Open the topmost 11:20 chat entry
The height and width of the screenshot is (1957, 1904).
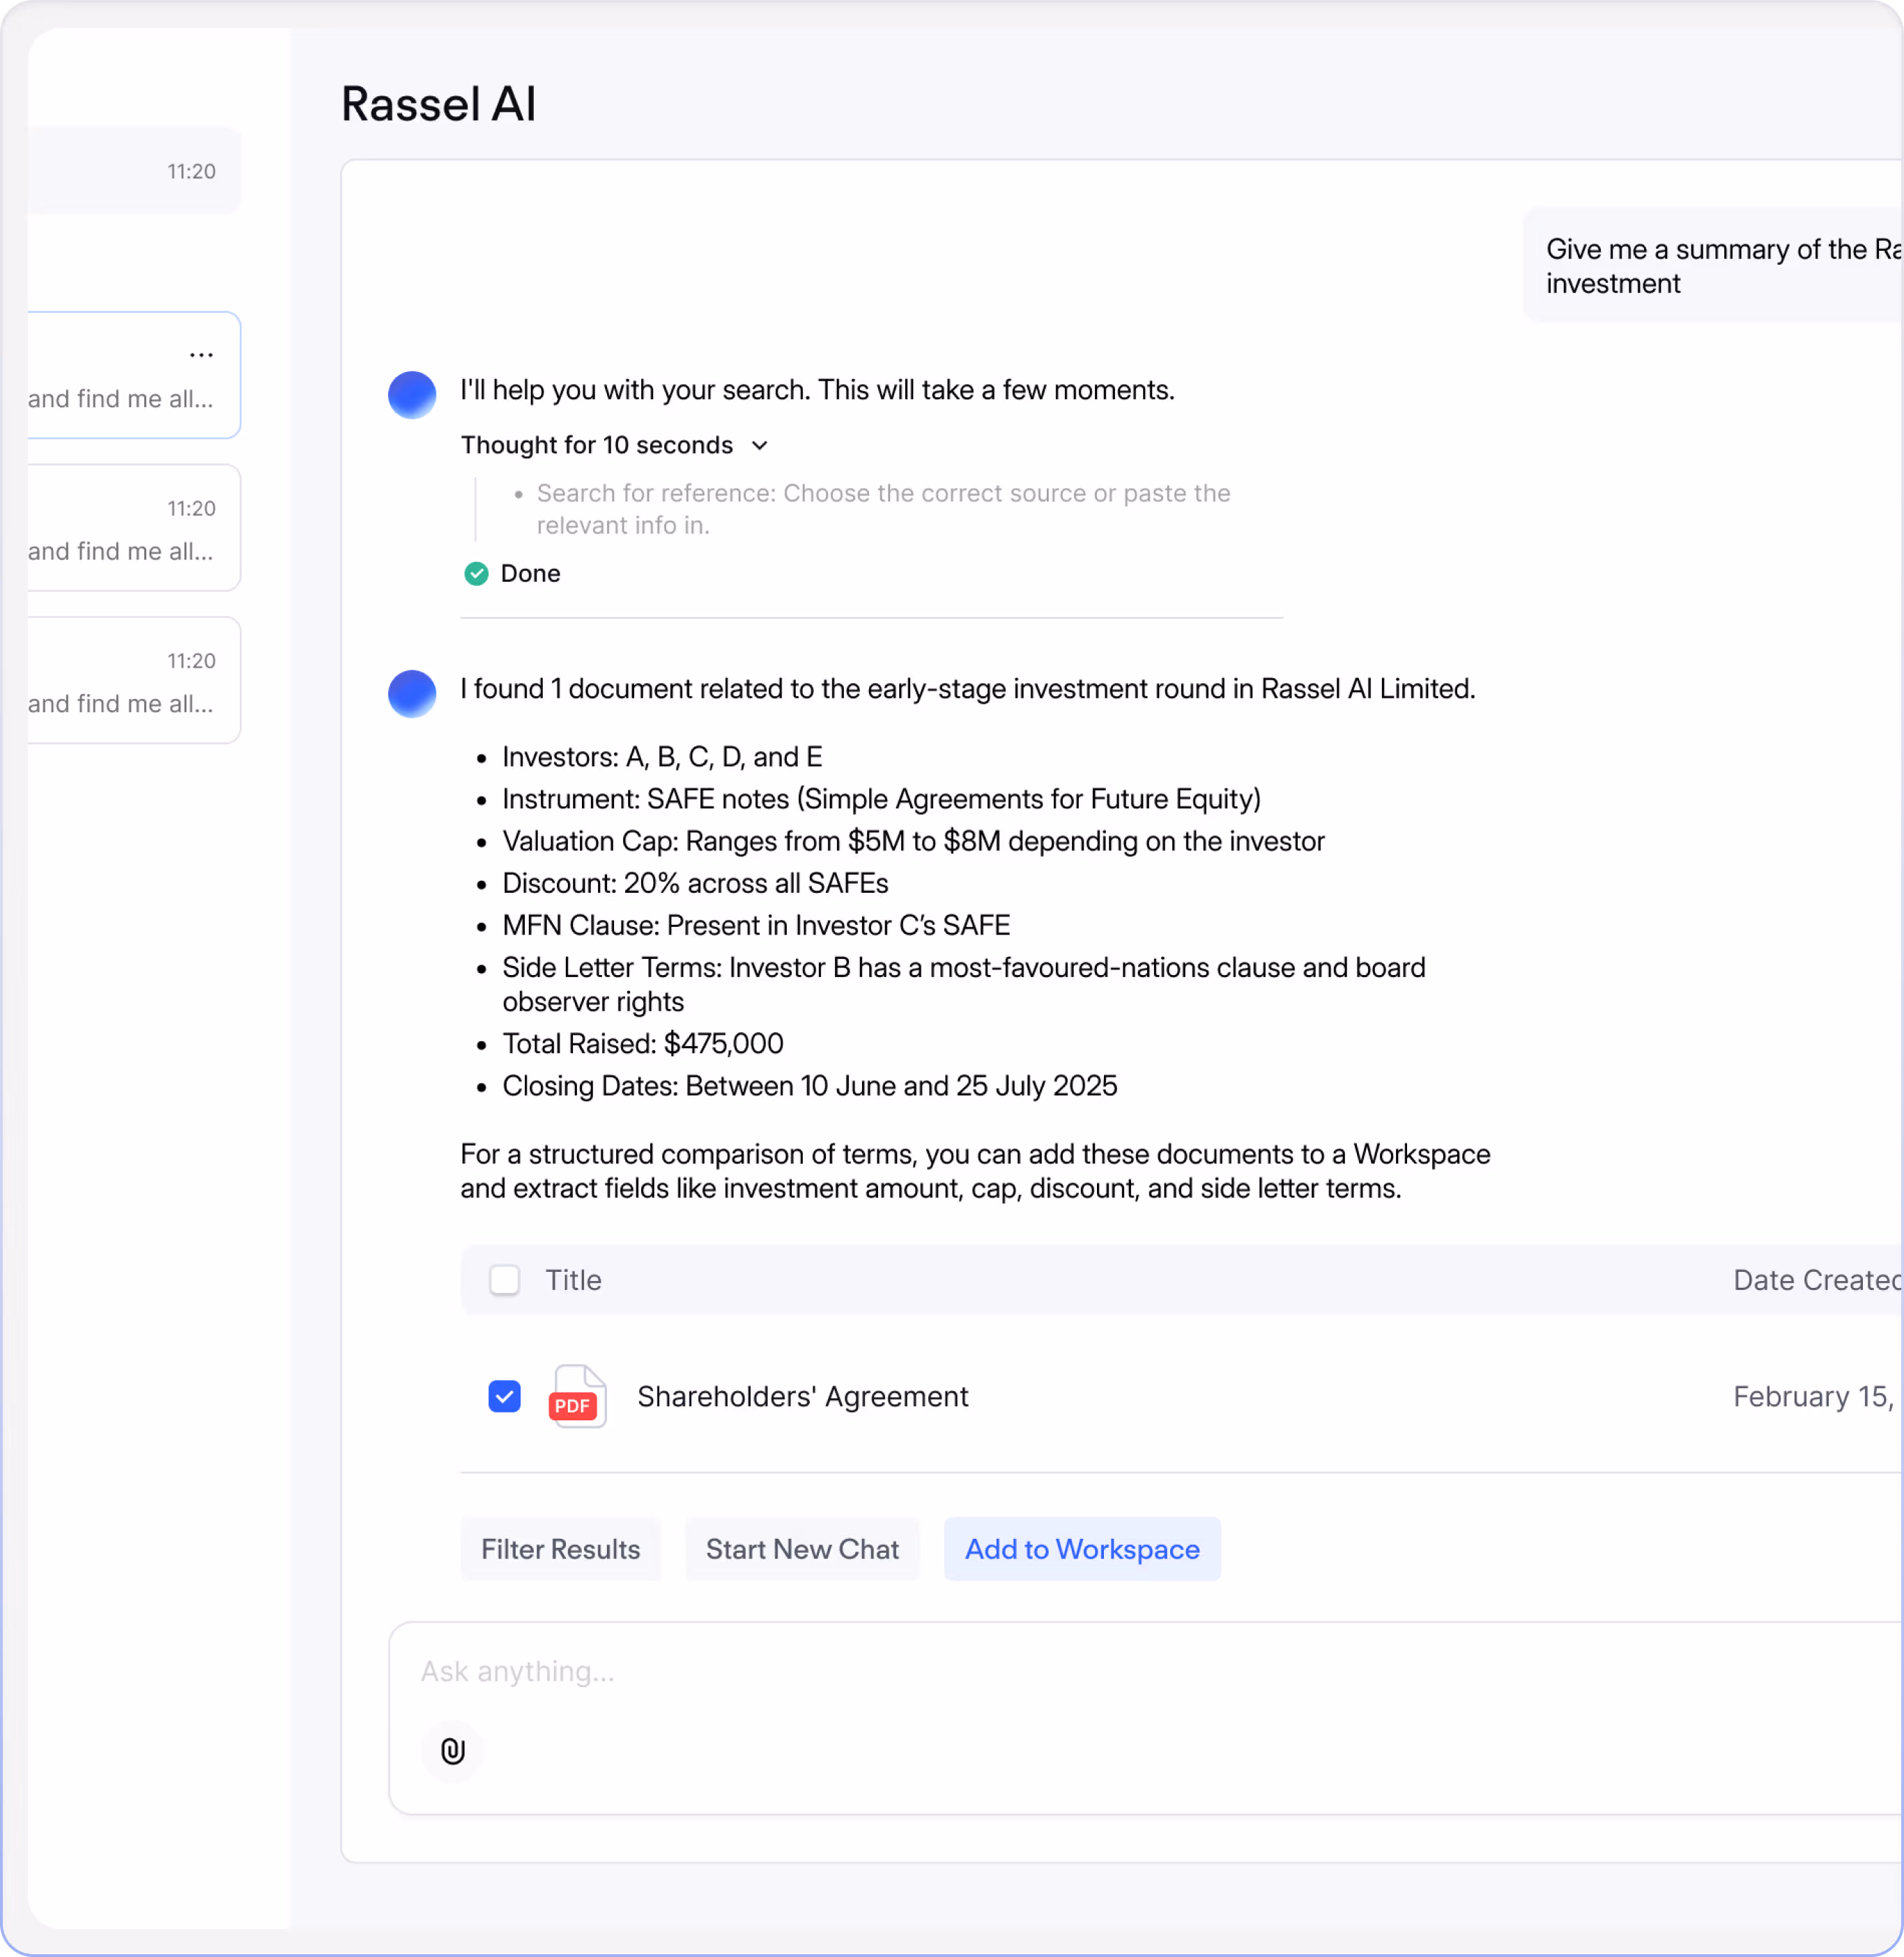[x=130, y=171]
